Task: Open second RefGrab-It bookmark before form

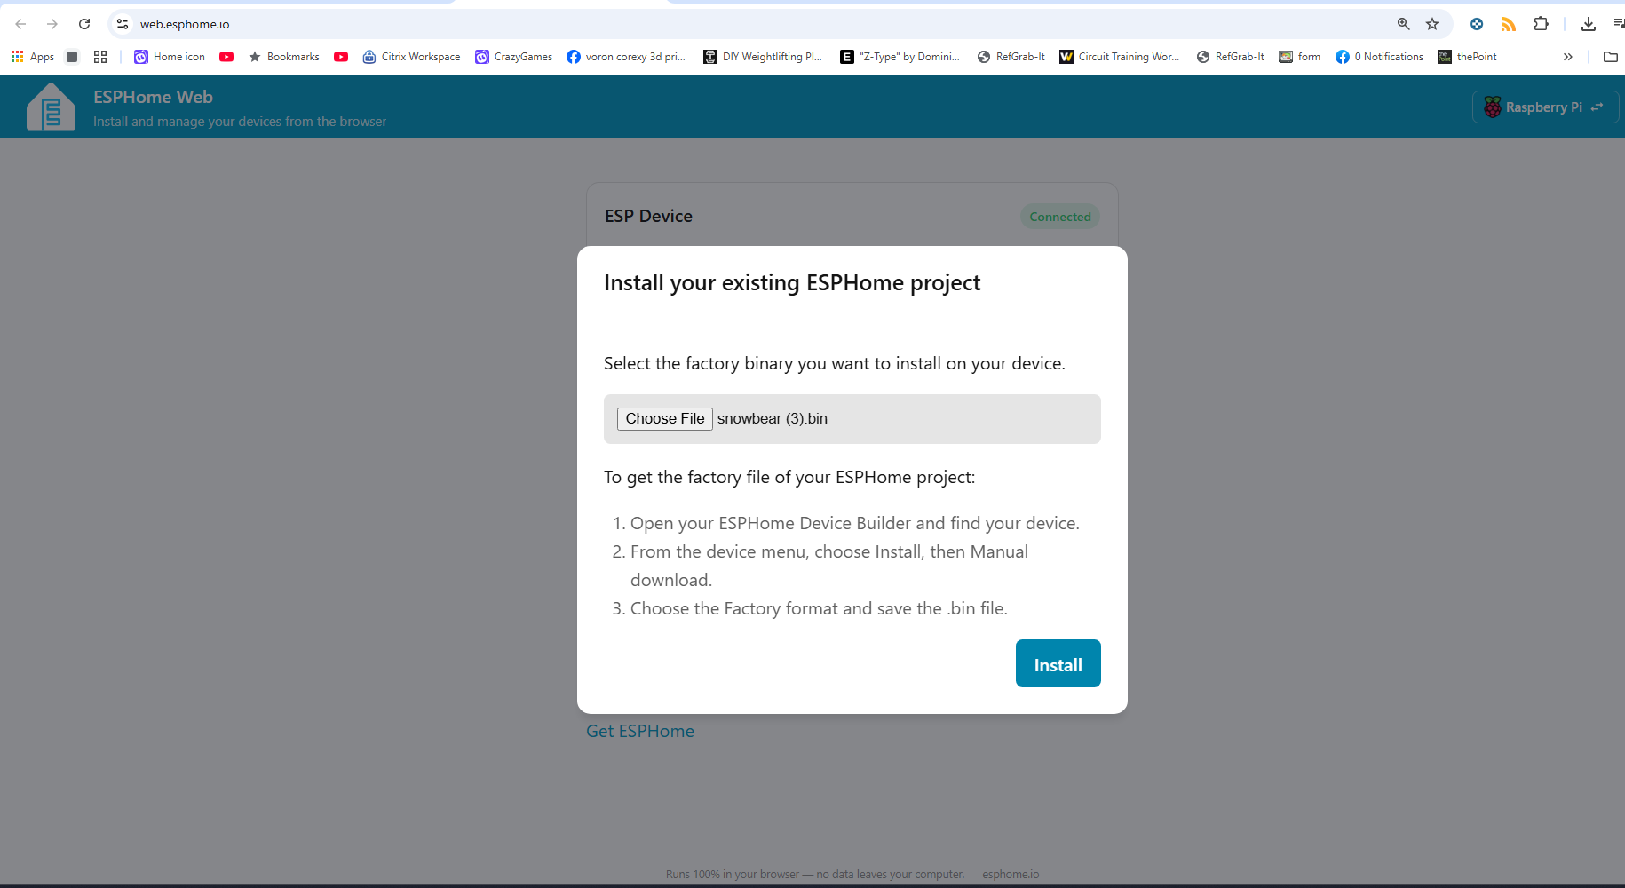Action: click(x=1230, y=57)
